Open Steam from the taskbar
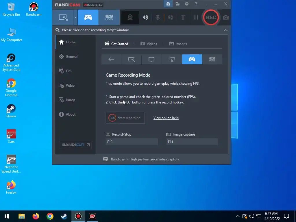 coord(64,216)
